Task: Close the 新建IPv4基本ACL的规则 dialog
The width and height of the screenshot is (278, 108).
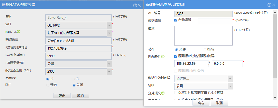Action: click(x=274, y=5)
